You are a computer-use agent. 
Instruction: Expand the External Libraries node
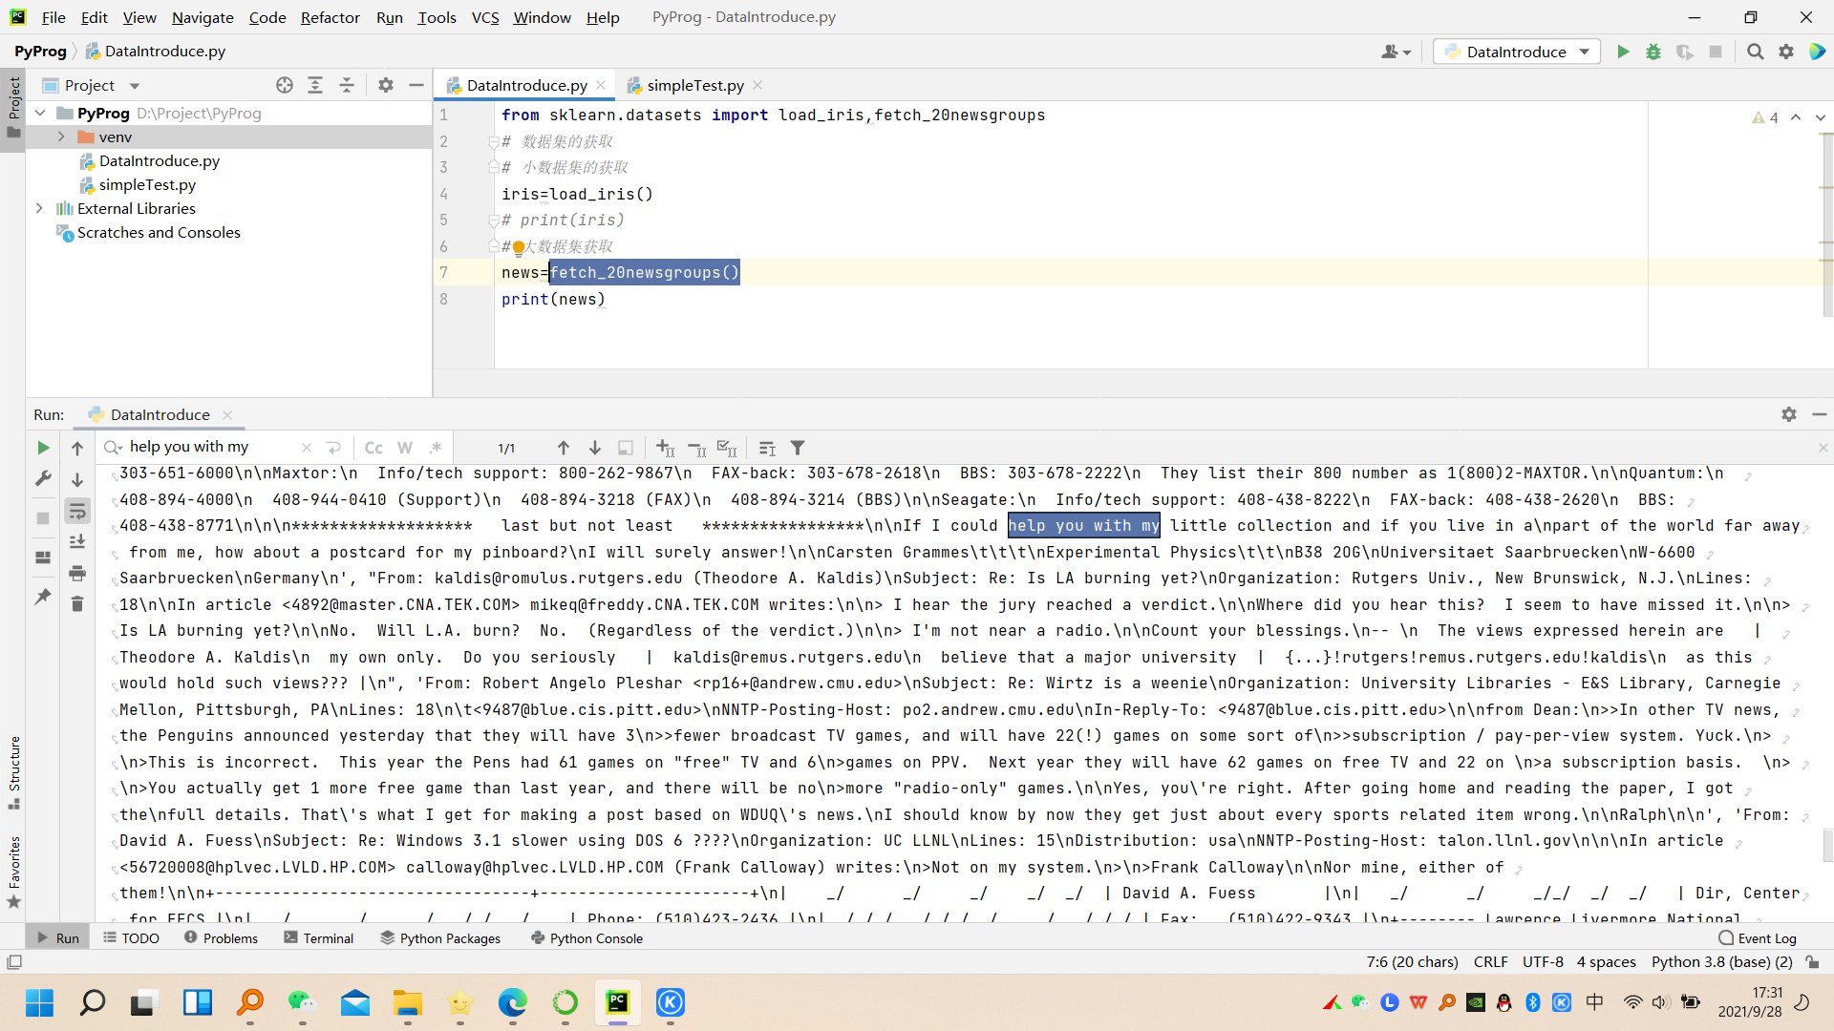[x=39, y=208]
